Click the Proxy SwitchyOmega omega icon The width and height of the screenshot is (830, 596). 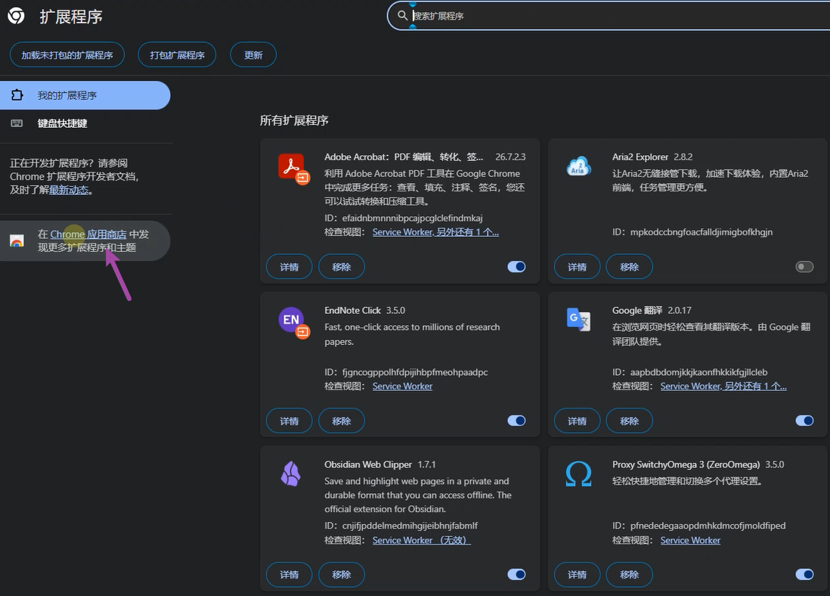[x=578, y=473]
